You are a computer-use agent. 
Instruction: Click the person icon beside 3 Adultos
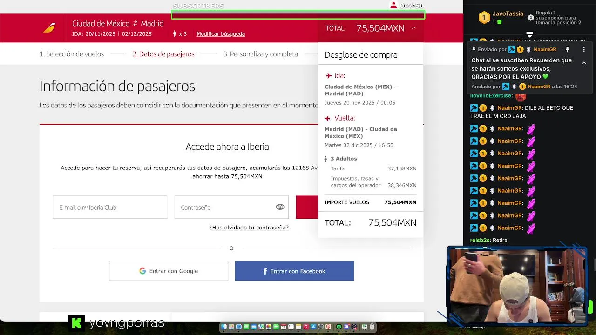point(326,159)
